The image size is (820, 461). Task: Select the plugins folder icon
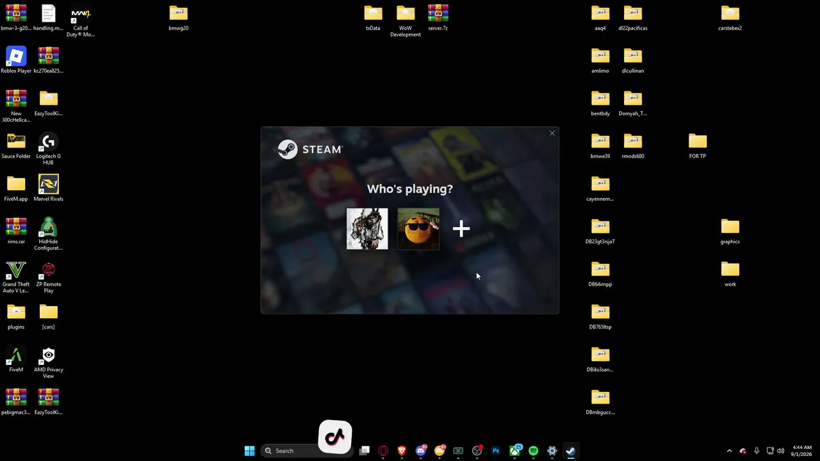click(x=16, y=316)
